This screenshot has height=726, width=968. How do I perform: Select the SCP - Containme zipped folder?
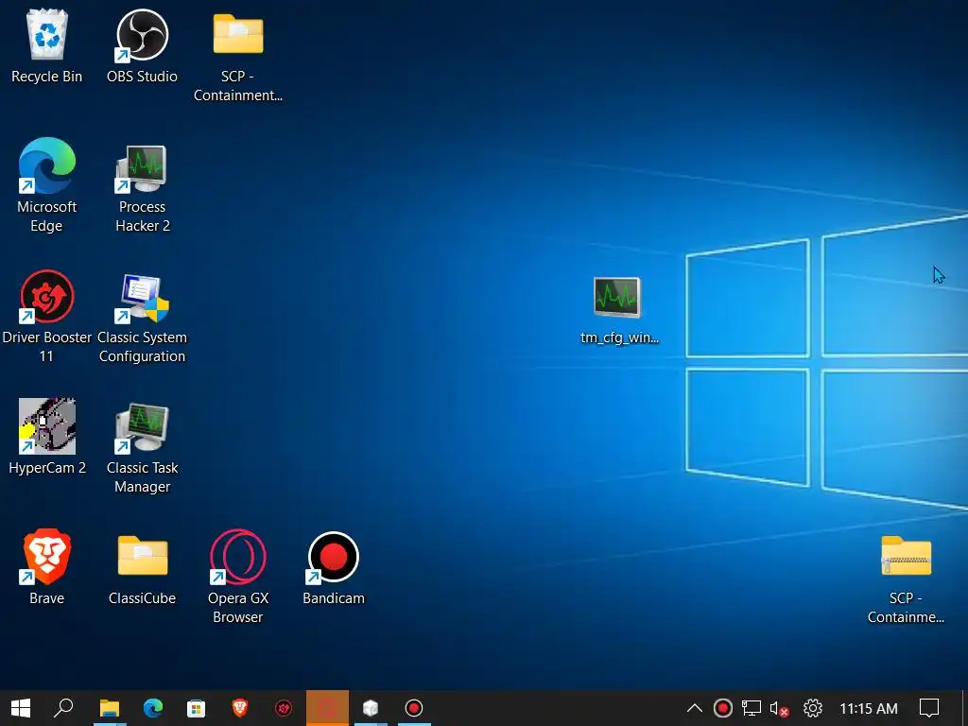[x=906, y=579]
